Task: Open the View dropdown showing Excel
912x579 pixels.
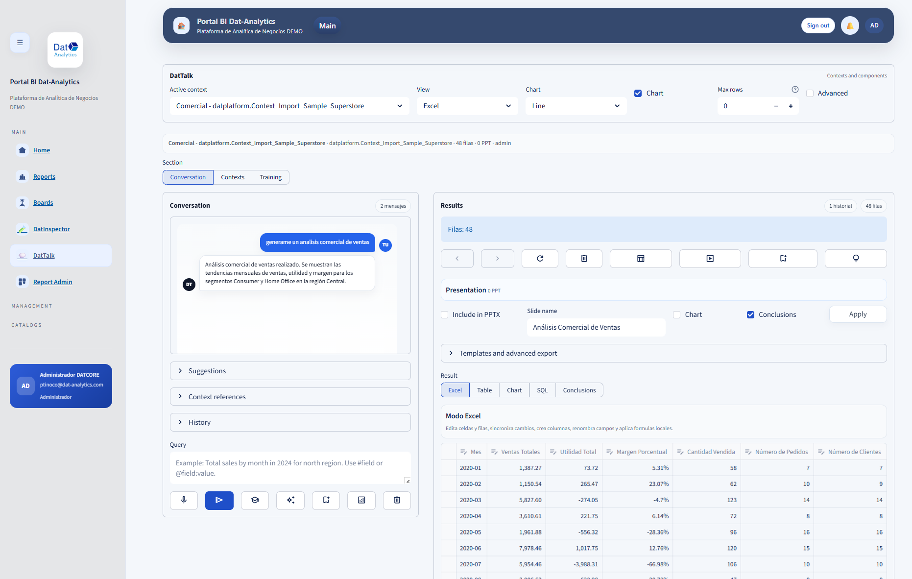Action: [x=467, y=106]
